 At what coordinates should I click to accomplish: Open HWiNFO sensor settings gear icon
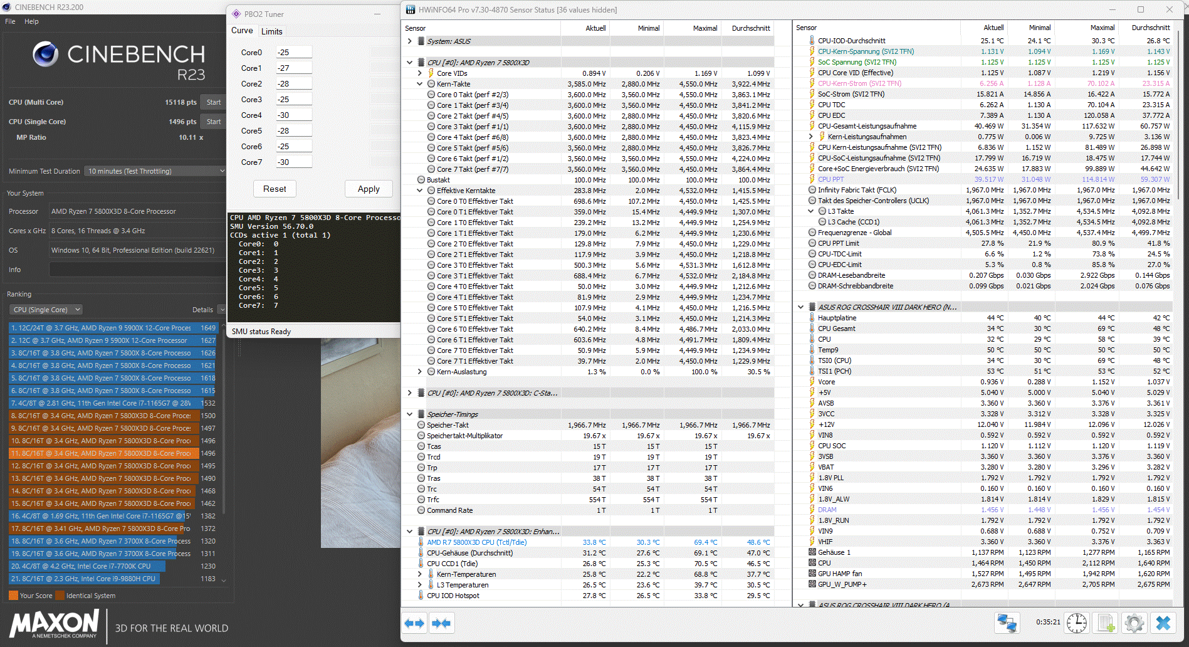coord(1134,623)
